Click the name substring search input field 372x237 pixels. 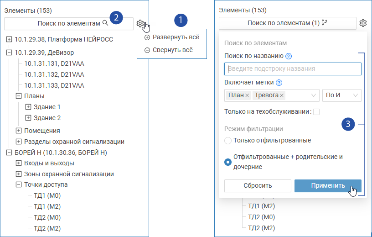click(293, 69)
